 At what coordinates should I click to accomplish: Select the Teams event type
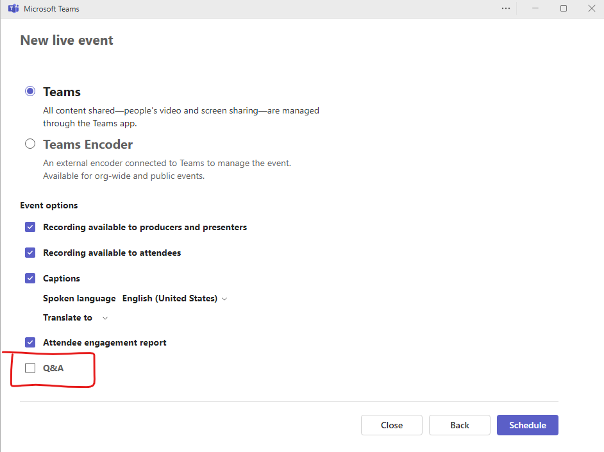click(x=29, y=90)
